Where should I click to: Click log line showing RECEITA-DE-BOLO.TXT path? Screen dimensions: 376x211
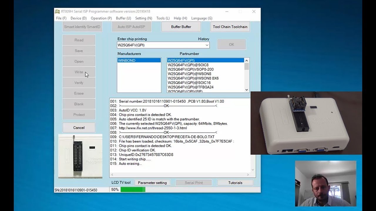pyautogui.click(x=167, y=137)
